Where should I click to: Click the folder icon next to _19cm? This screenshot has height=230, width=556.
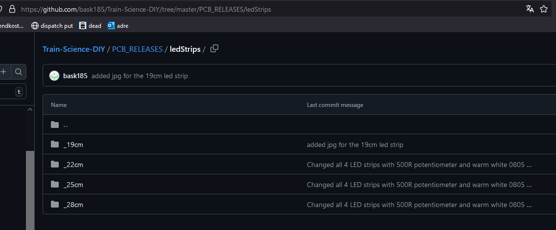coord(55,145)
